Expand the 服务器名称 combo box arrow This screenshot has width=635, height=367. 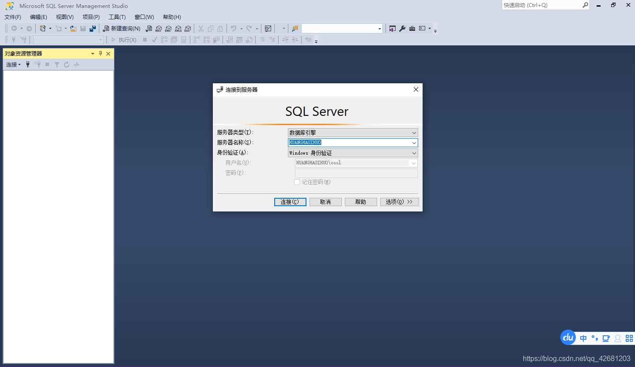(x=414, y=142)
